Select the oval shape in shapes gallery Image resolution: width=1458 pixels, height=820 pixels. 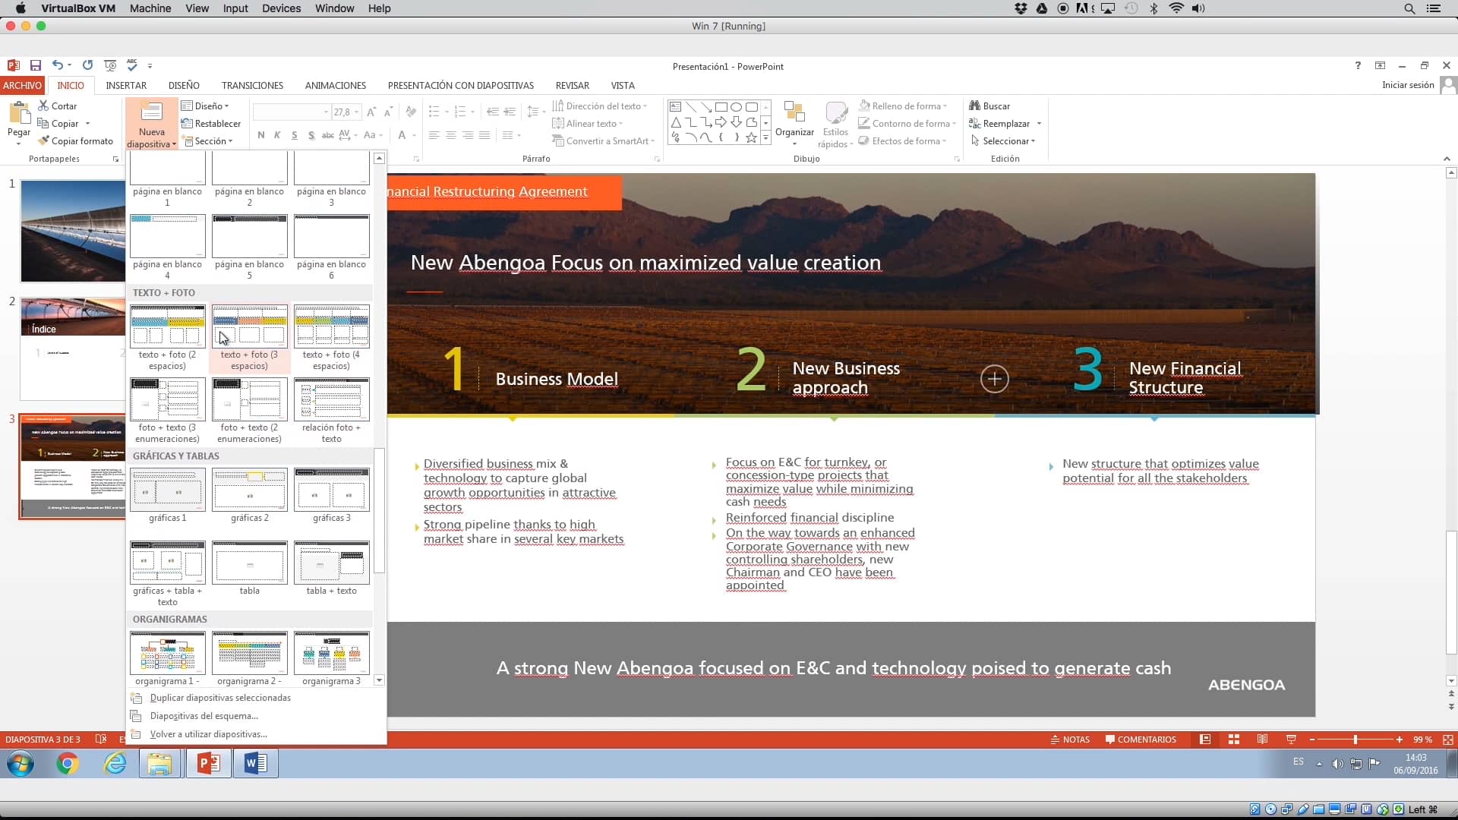[736, 107]
